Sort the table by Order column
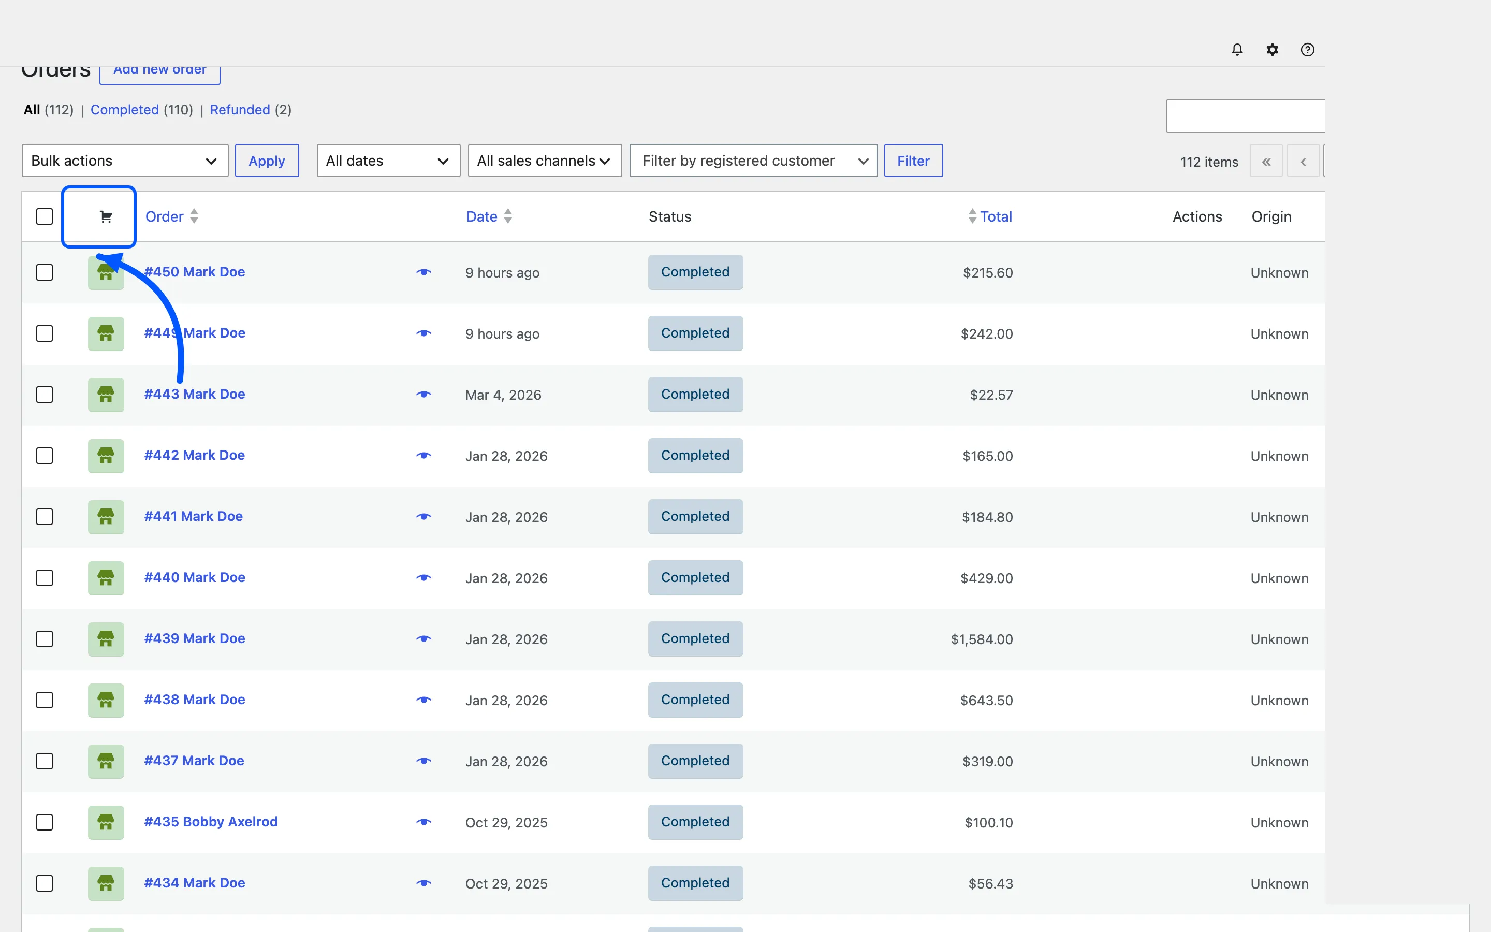 click(x=171, y=216)
